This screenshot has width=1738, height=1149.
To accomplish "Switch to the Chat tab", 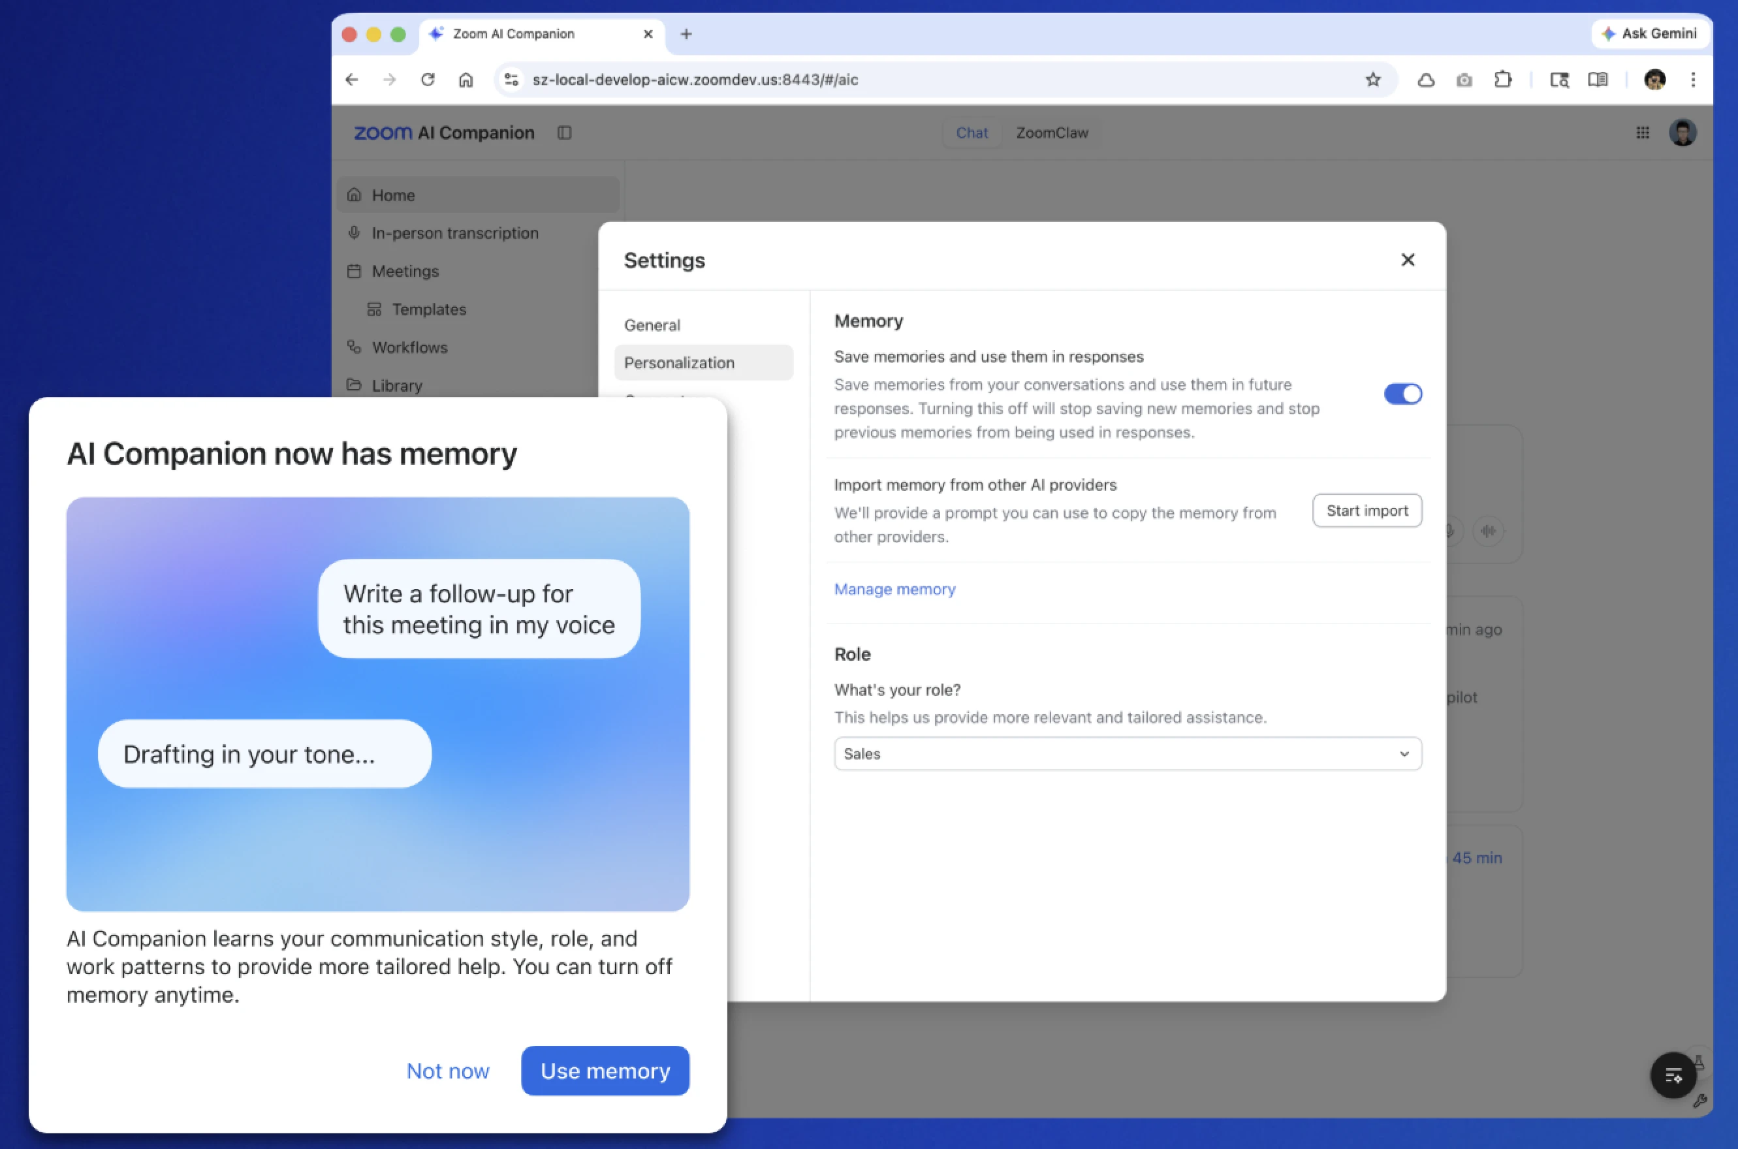I will tap(972, 133).
